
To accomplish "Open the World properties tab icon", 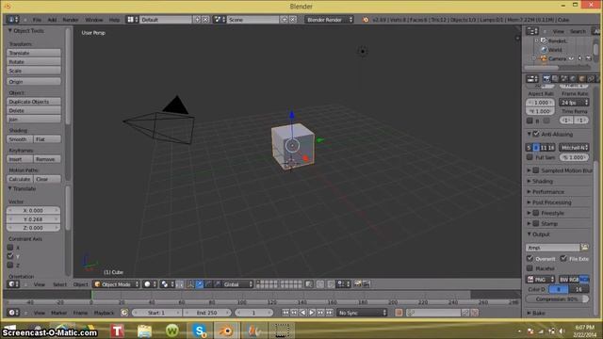I will [573, 79].
